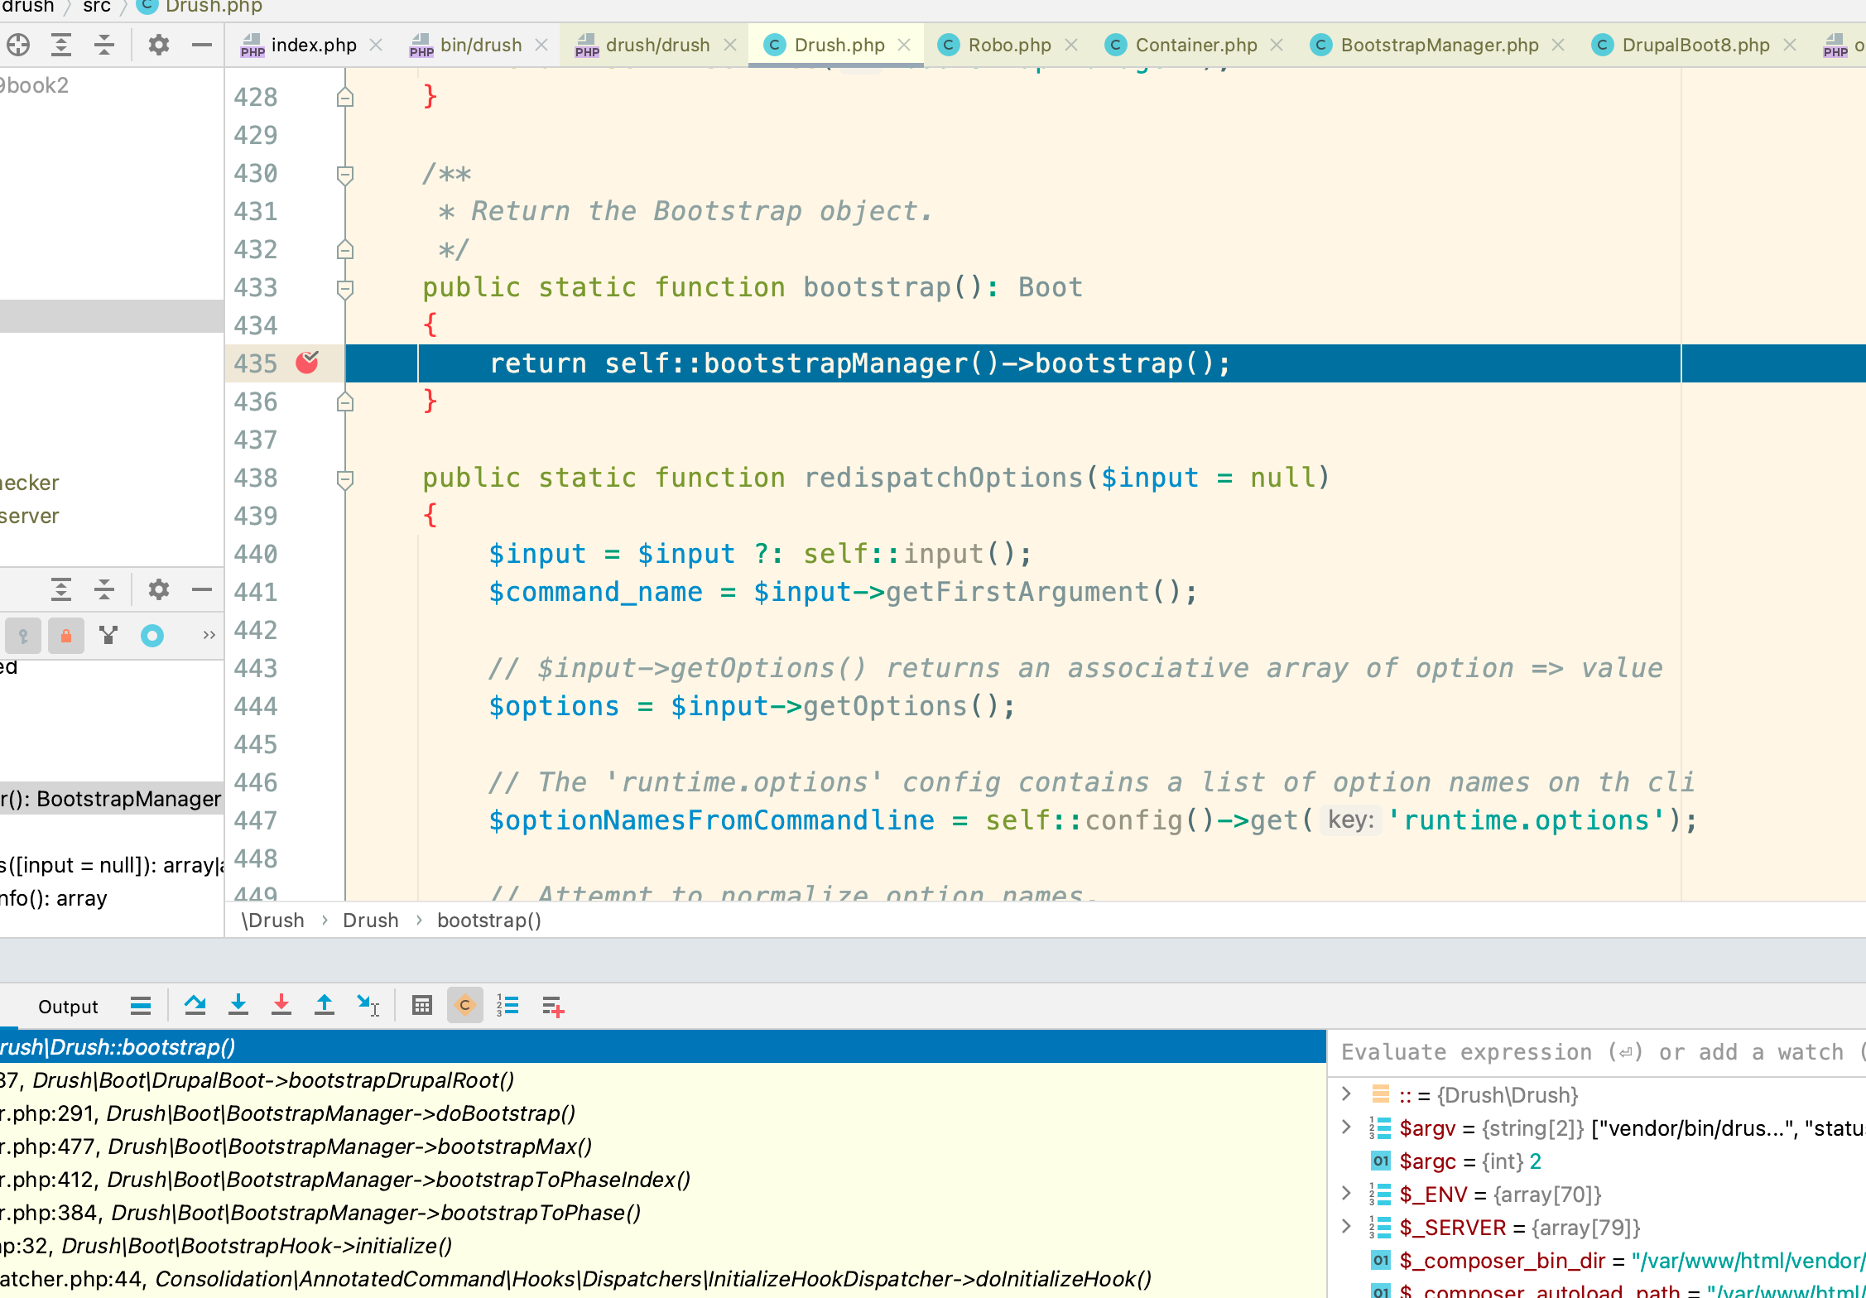The image size is (1866, 1298).
Task: Click the Evaluate expression input field
Action: pos(1598,1052)
